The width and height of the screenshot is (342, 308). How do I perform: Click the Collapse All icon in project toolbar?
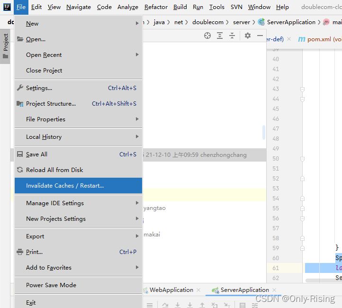[232, 36]
